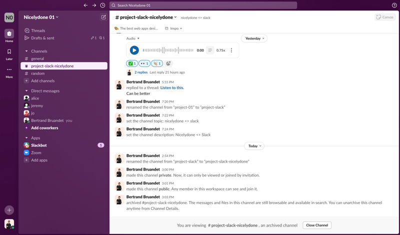Open user profile avatar at bottom left
400x235 pixels.
pos(9,224)
